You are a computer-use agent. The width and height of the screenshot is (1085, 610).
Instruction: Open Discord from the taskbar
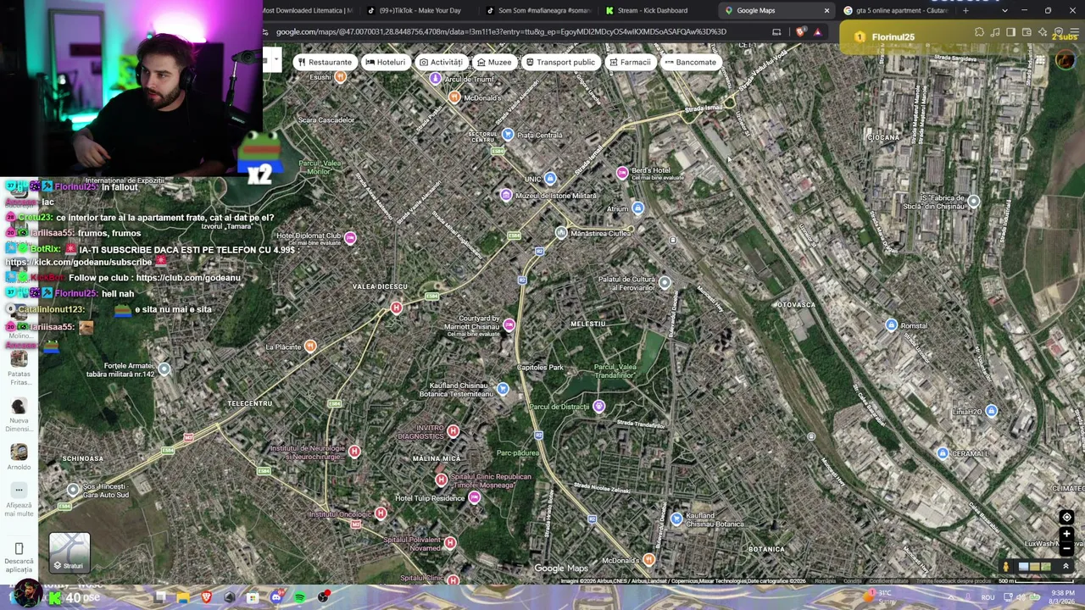275,598
